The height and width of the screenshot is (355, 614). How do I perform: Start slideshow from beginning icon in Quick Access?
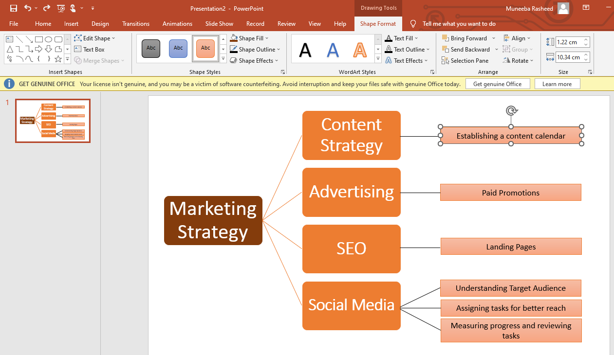click(x=60, y=8)
